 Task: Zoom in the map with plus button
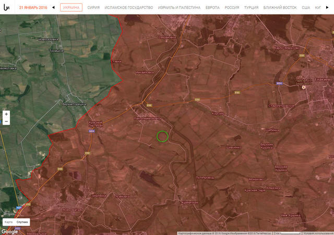tap(6, 114)
